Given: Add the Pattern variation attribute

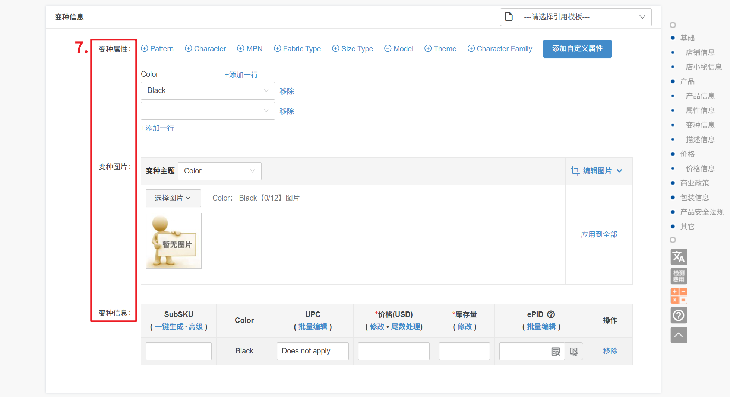Looking at the screenshot, I should [x=157, y=49].
